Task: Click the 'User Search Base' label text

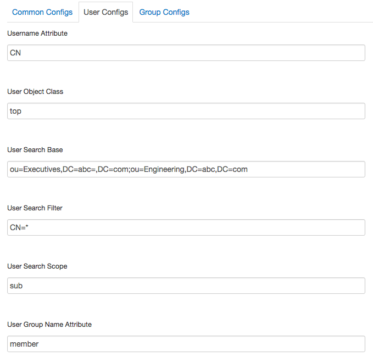Action: pyautogui.click(x=35, y=150)
